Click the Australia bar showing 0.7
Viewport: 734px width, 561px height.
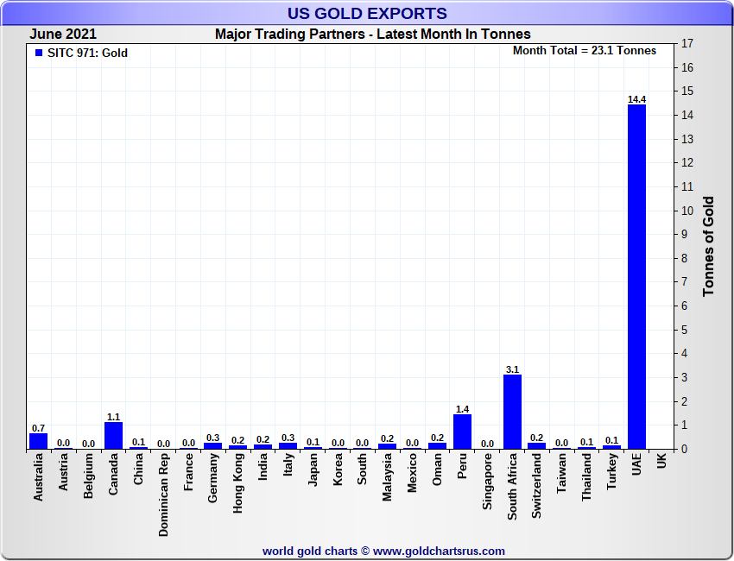click(x=38, y=440)
